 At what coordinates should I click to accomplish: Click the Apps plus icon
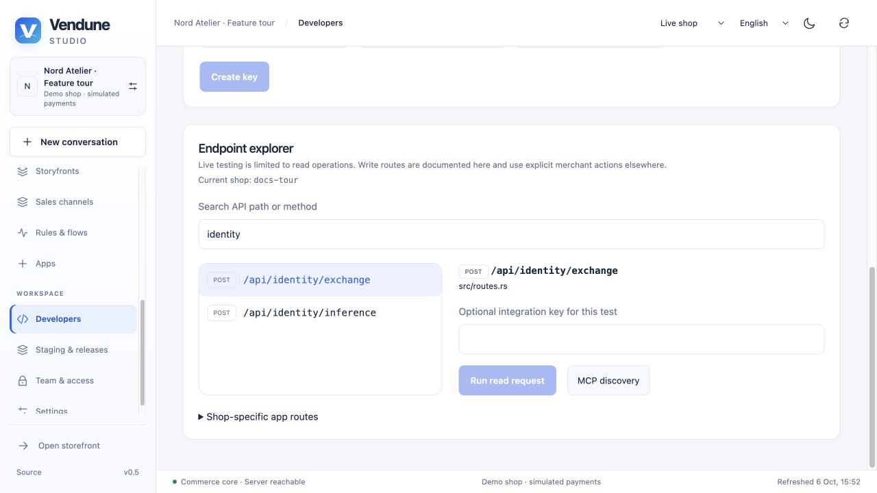click(23, 264)
